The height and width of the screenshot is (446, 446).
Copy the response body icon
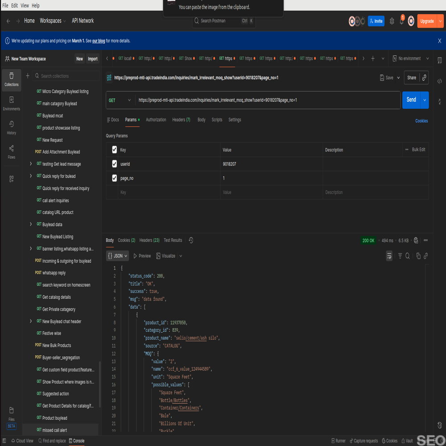418,256
